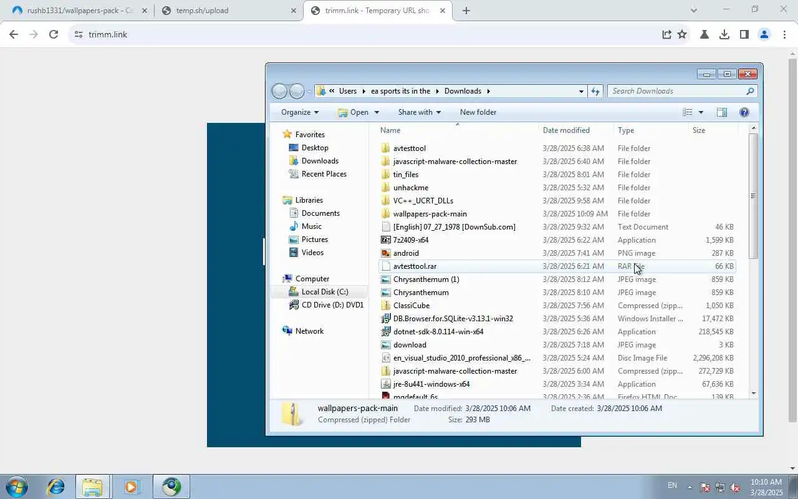This screenshot has width=798, height=499.
Task: Open the Videos library
Action: tap(312, 253)
